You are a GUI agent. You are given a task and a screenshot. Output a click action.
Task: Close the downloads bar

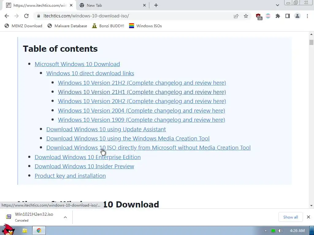[x=308, y=217]
